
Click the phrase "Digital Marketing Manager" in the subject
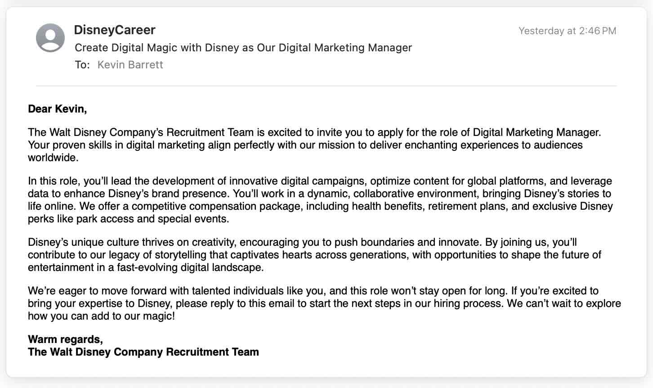point(345,48)
